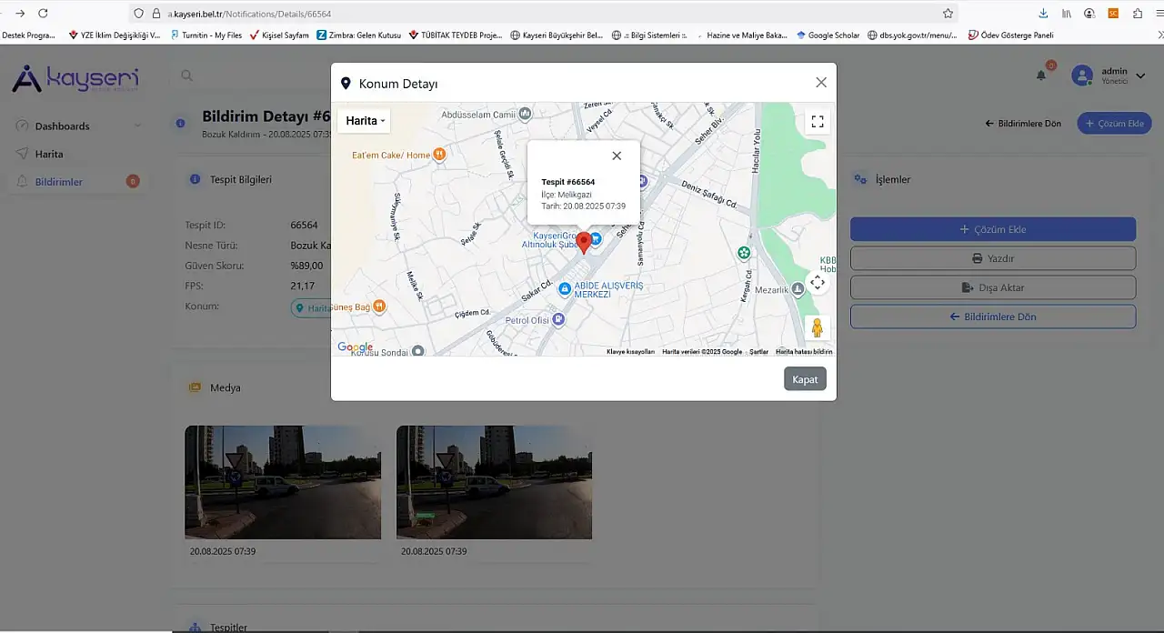Open Ödev Gösterge Paneli bookmark
Screen dimensions: 1164x633
[x=1010, y=35]
